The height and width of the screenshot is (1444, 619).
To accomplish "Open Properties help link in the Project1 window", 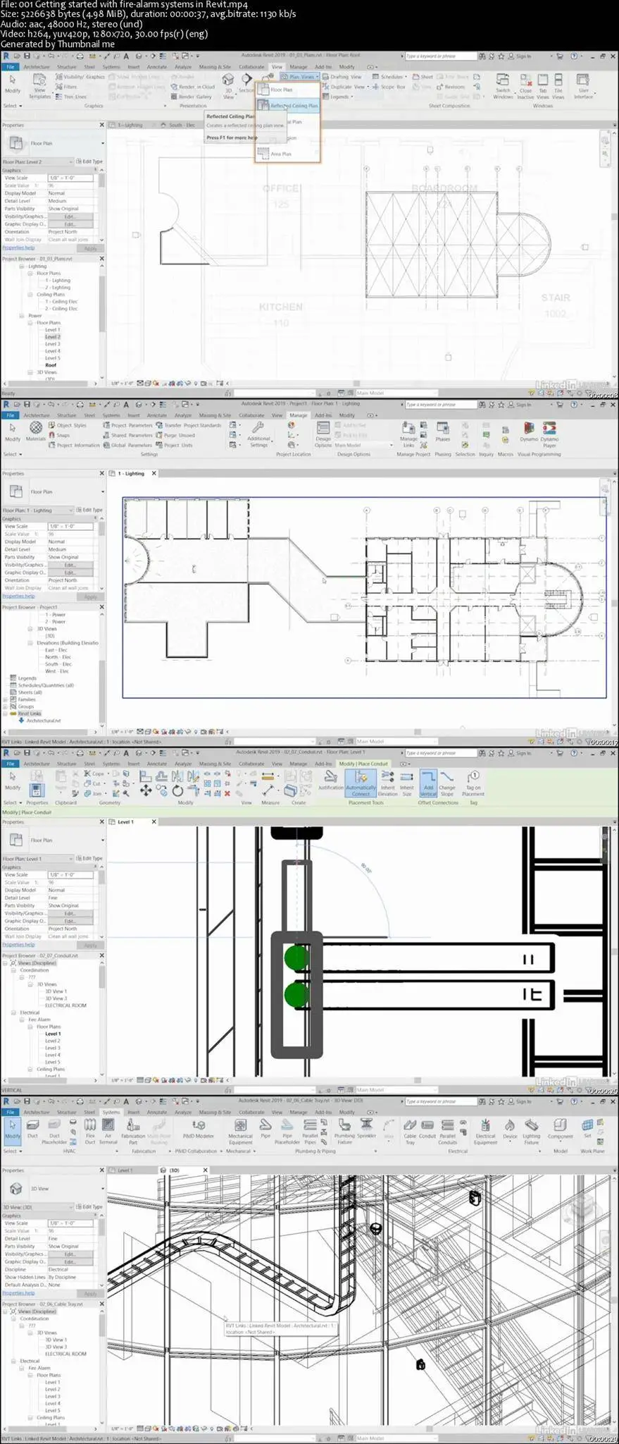I will (18, 596).
